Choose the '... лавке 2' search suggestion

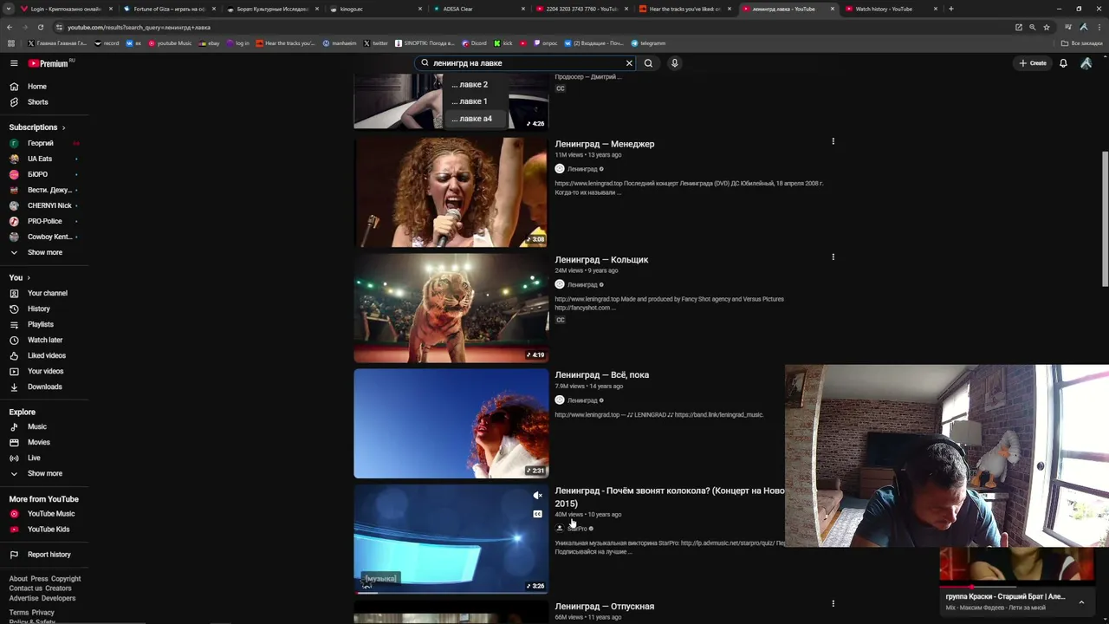click(470, 85)
